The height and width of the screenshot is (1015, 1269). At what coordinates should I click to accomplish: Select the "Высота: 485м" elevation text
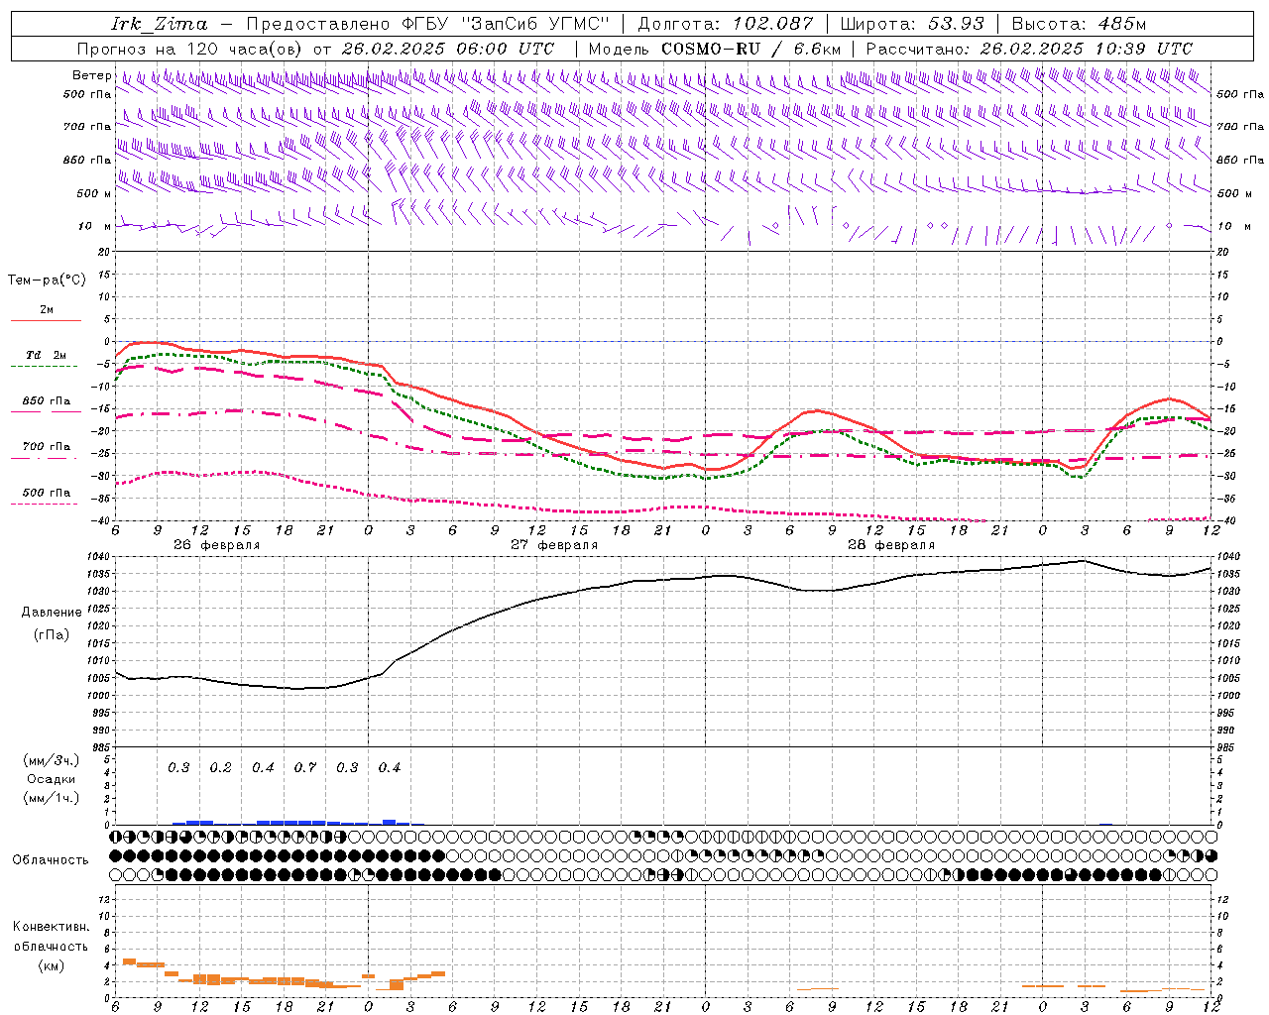point(1079,24)
